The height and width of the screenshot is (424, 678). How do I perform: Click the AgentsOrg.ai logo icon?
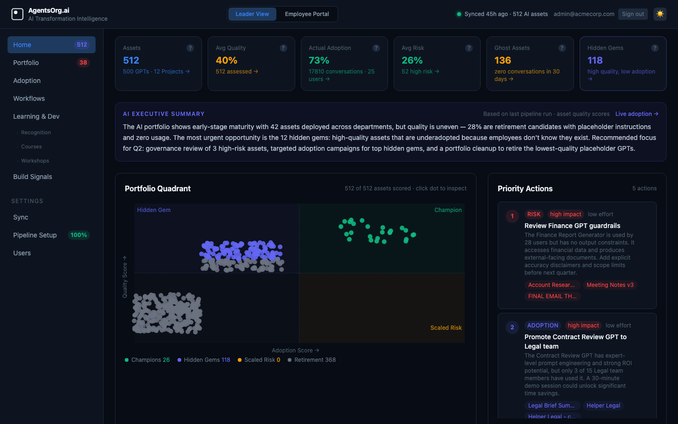pyautogui.click(x=17, y=14)
